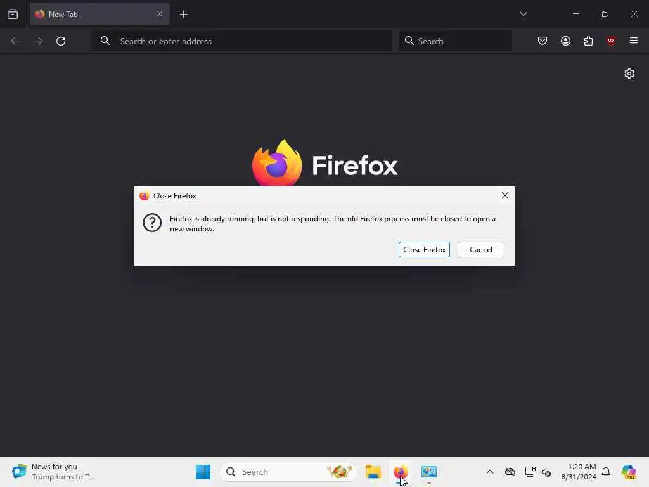This screenshot has height=487, width=649.
Task: Switch to the New Tab tab
Action: [x=100, y=14]
